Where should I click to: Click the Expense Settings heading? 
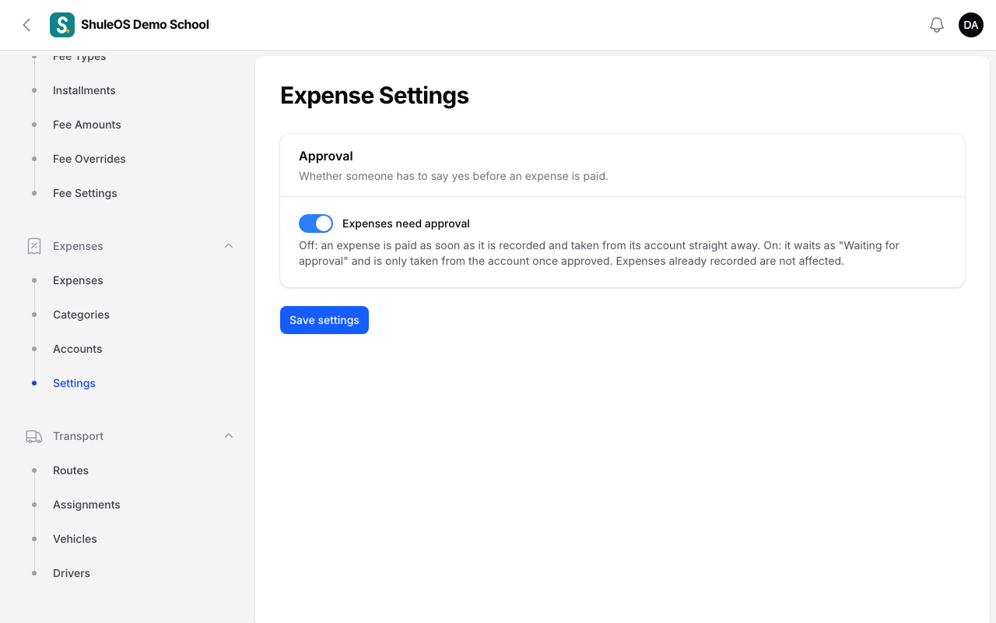click(x=374, y=96)
